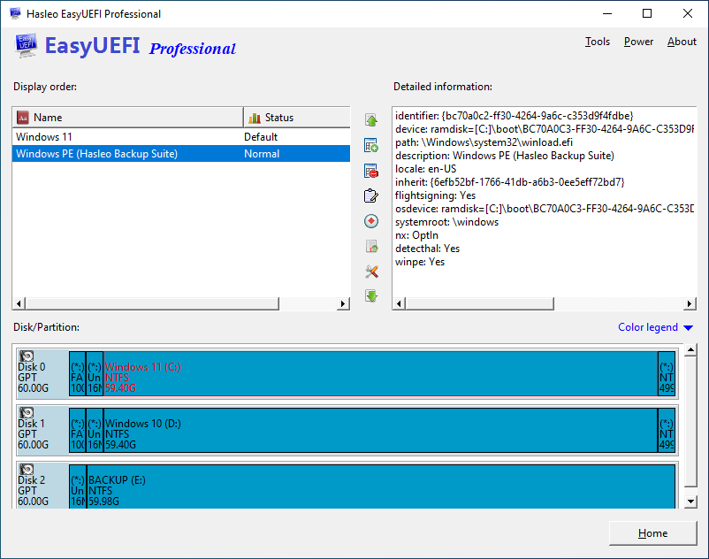Click the Delete selected entry icon

[x=371, y=171]
